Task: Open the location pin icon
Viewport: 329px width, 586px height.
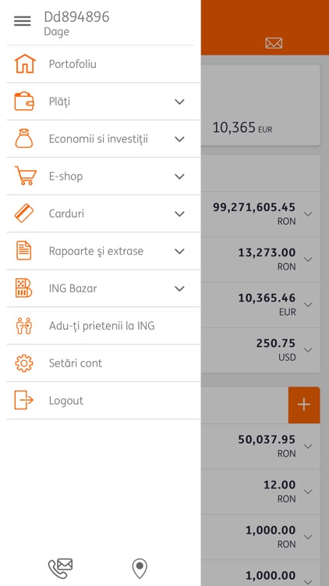Action: [140, 569]
